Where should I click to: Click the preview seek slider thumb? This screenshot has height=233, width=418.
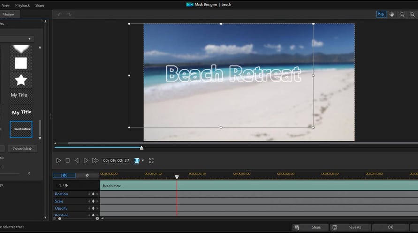(142, 148)
